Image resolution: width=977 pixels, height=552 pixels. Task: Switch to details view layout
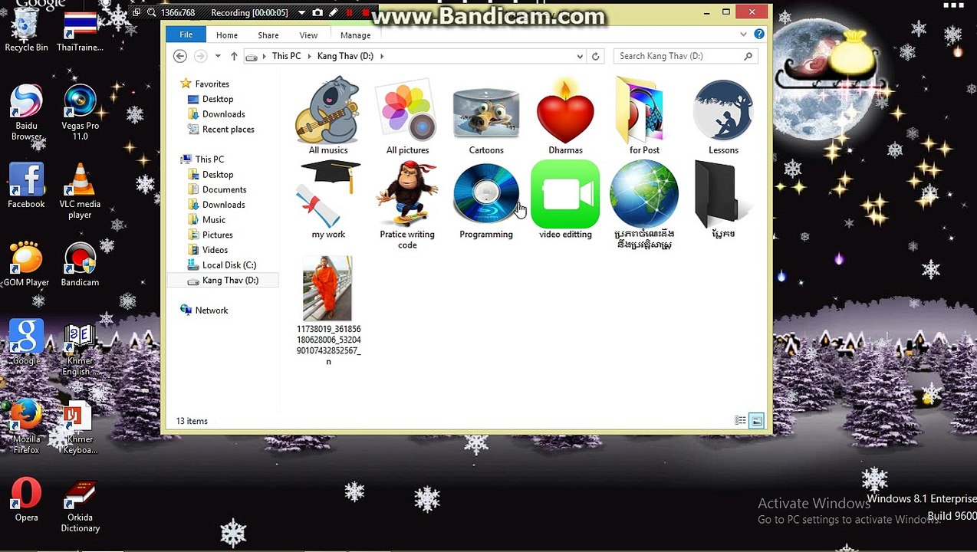pyautogui.click(x=740, y=421)
